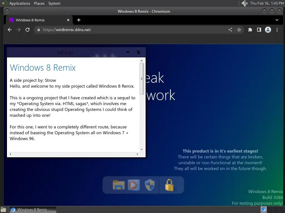This screenshot has width=285, height=213.
Task: Click the Settings window vertical scrollbar thumb
Action: tap(142, 78)
